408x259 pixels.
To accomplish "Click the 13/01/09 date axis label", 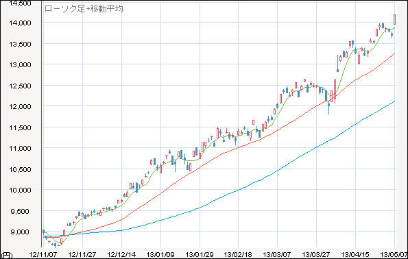I will [160, 254].
